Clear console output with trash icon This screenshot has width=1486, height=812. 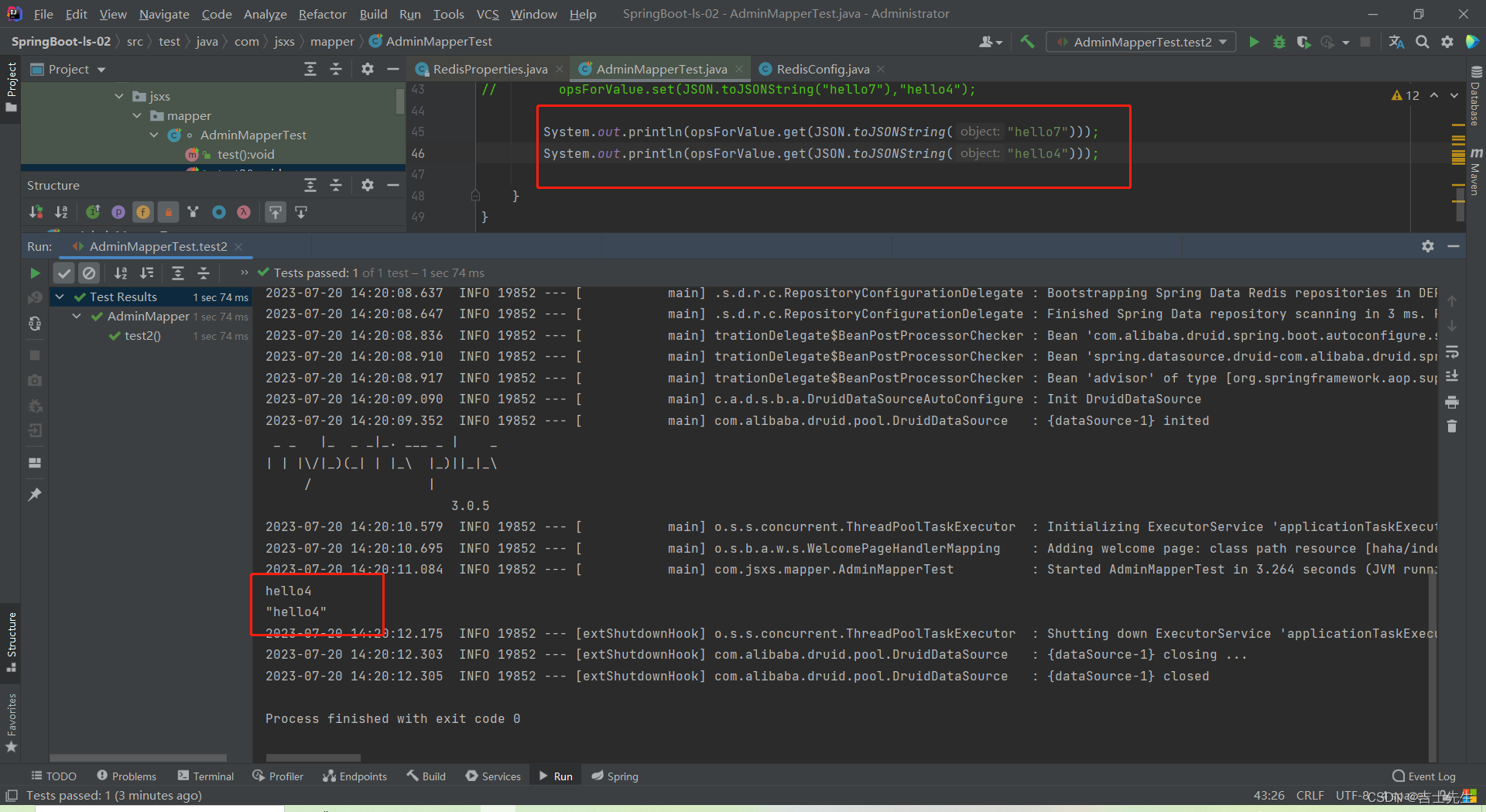tap(1452, 427)
